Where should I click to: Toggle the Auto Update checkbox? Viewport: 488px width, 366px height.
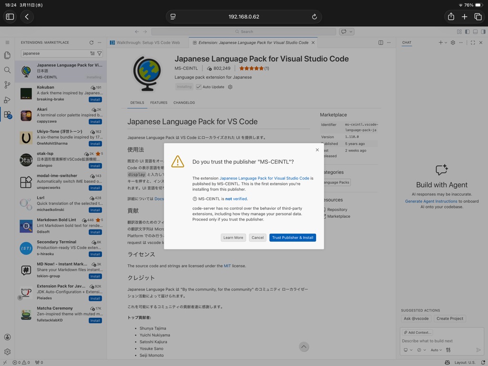(x=199, y=87)
